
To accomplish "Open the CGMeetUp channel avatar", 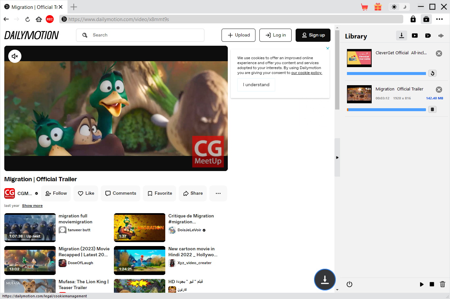I will click(x=10, y=193).
